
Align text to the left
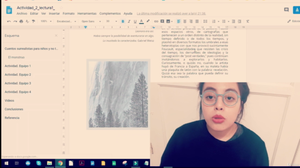pos(179,21)
